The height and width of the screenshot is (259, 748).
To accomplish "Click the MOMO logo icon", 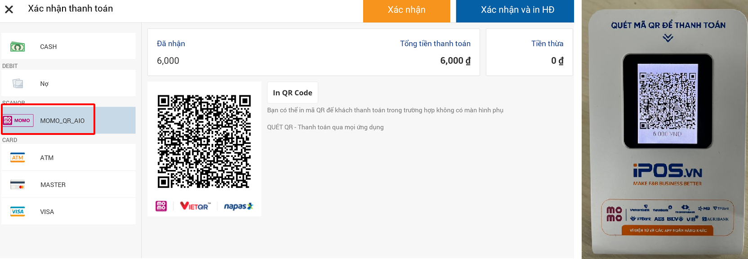I will click(18, 121).
